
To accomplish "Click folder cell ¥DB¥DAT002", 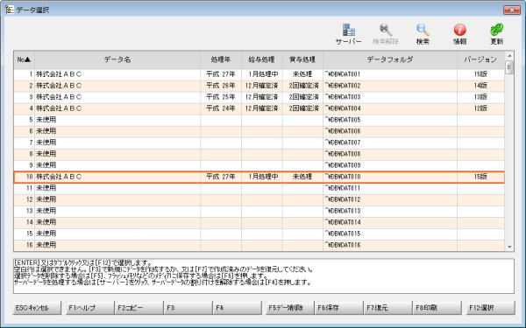I will click(x=390, y=86).
